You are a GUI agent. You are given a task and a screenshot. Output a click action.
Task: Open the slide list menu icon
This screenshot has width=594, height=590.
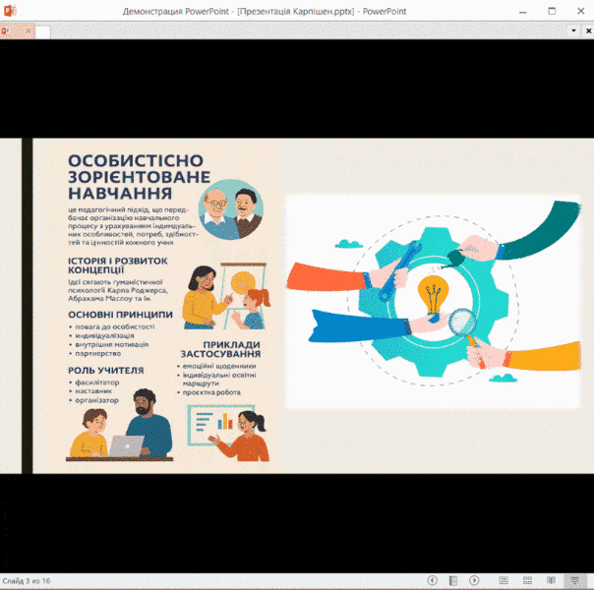pos(453,581)
